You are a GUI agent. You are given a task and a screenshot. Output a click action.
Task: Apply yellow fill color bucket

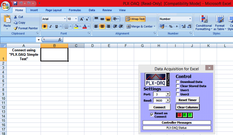pos(76,27)
